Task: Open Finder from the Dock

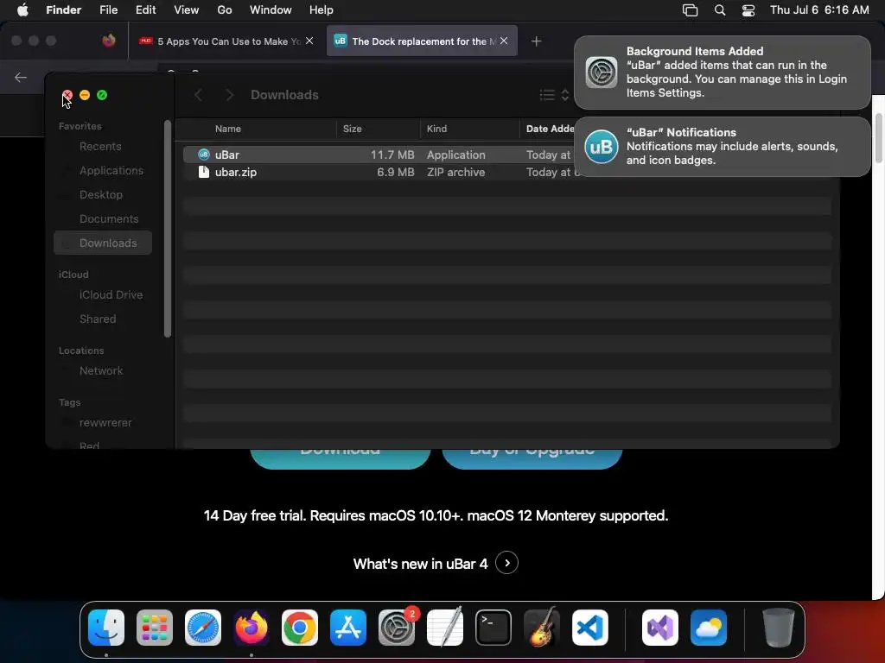Action: [106, 628]
